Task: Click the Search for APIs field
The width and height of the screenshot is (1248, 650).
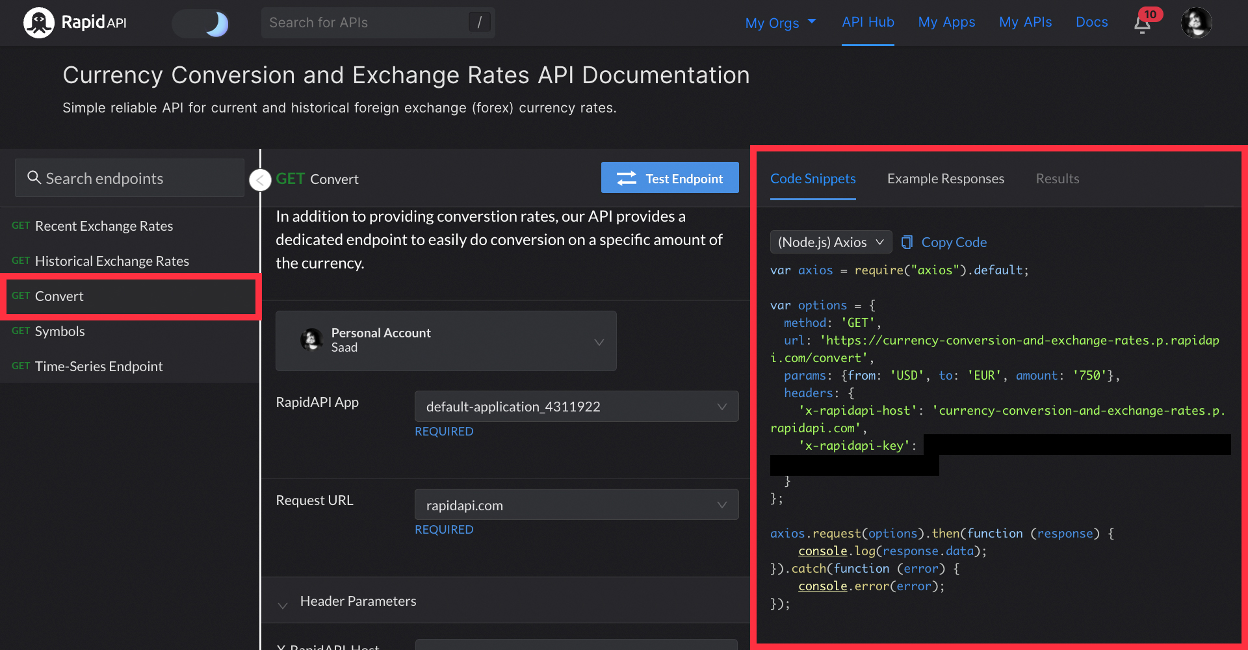Action: [x=378, y=23]
